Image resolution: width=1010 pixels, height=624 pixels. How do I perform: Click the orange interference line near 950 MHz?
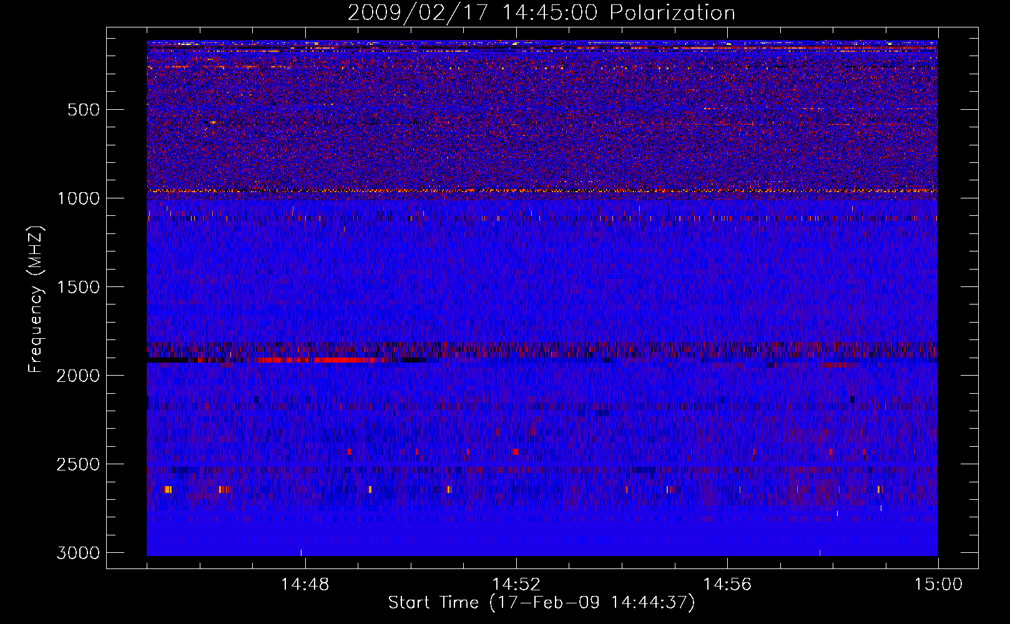click(x=542, y=190)
